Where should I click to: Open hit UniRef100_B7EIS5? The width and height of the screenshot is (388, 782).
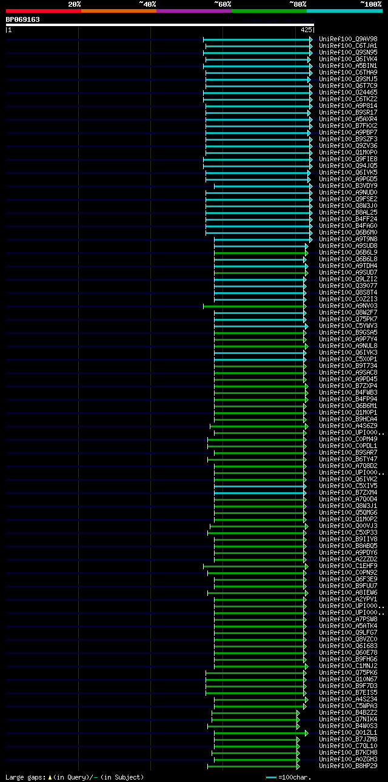coord(348,692)
